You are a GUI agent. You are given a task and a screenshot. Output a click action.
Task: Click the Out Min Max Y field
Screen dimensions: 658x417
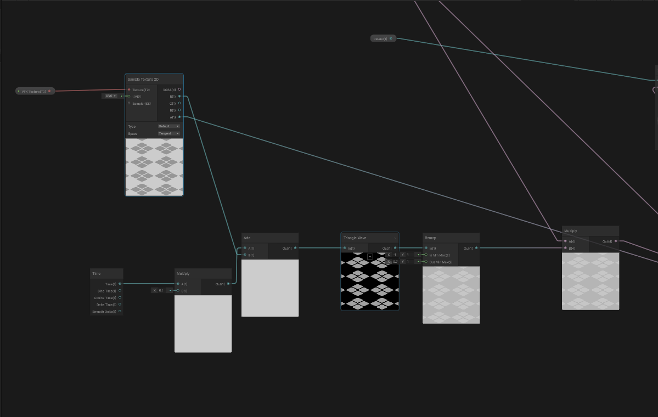point(410,262)
